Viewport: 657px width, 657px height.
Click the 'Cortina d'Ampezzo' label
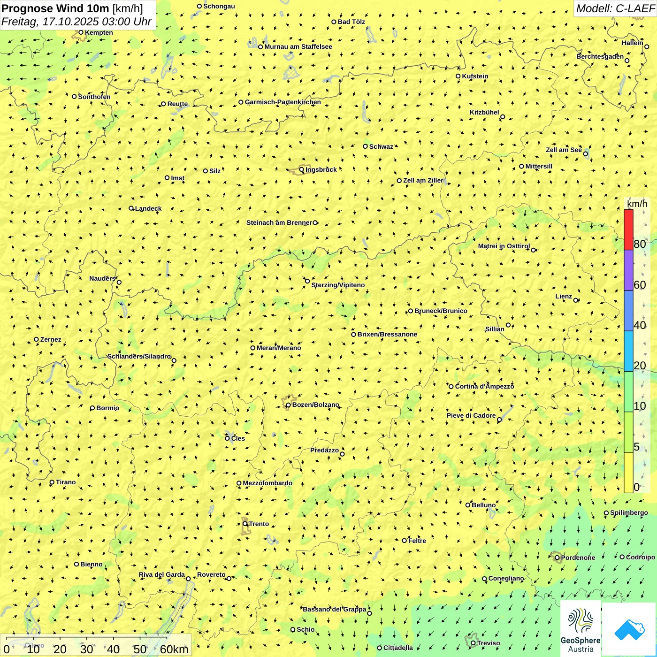point(484,386)
